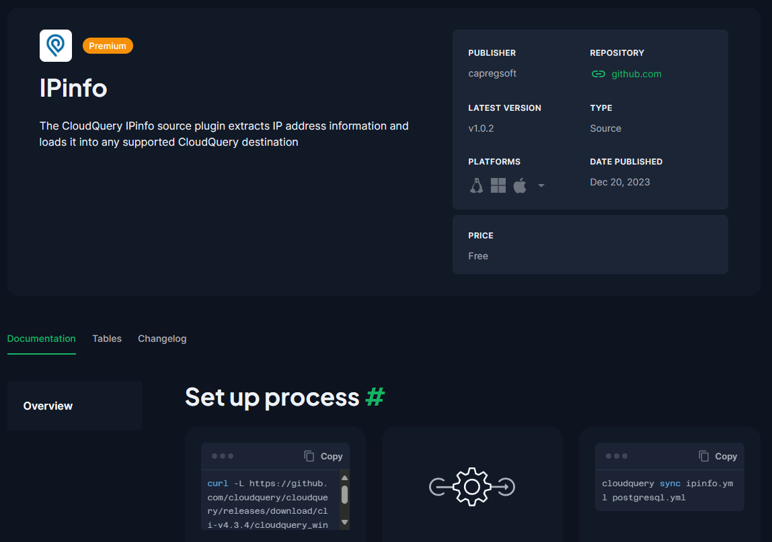Click the Windows platform icon
The image size is (772, 542).
click(498, 185)
